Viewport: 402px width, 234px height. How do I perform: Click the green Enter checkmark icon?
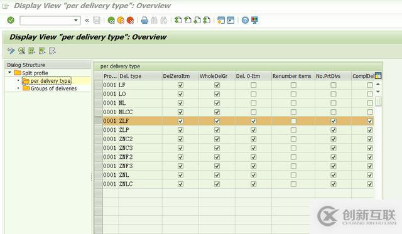[11, 20]
